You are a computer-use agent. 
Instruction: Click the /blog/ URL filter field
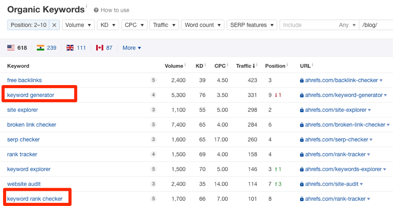click(376, 25)
